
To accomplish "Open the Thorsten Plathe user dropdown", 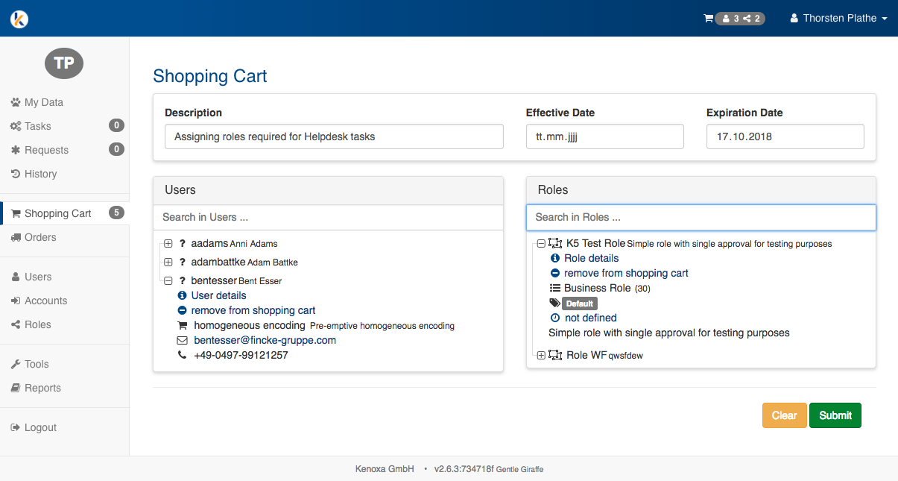I will 838,19.
